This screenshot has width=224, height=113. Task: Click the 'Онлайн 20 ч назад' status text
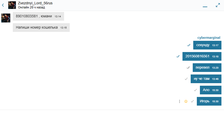[x=32, y=7]
